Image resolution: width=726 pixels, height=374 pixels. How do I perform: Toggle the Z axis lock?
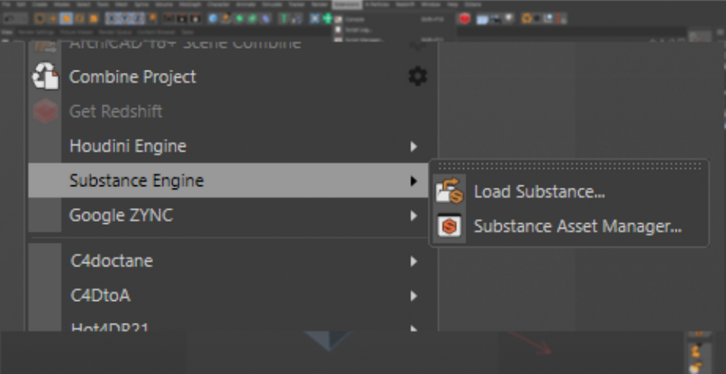138,18
